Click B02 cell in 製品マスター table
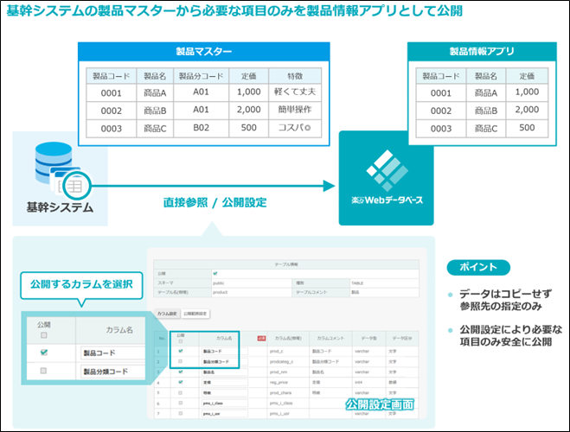The image size is (570, 432). point(201,128)
